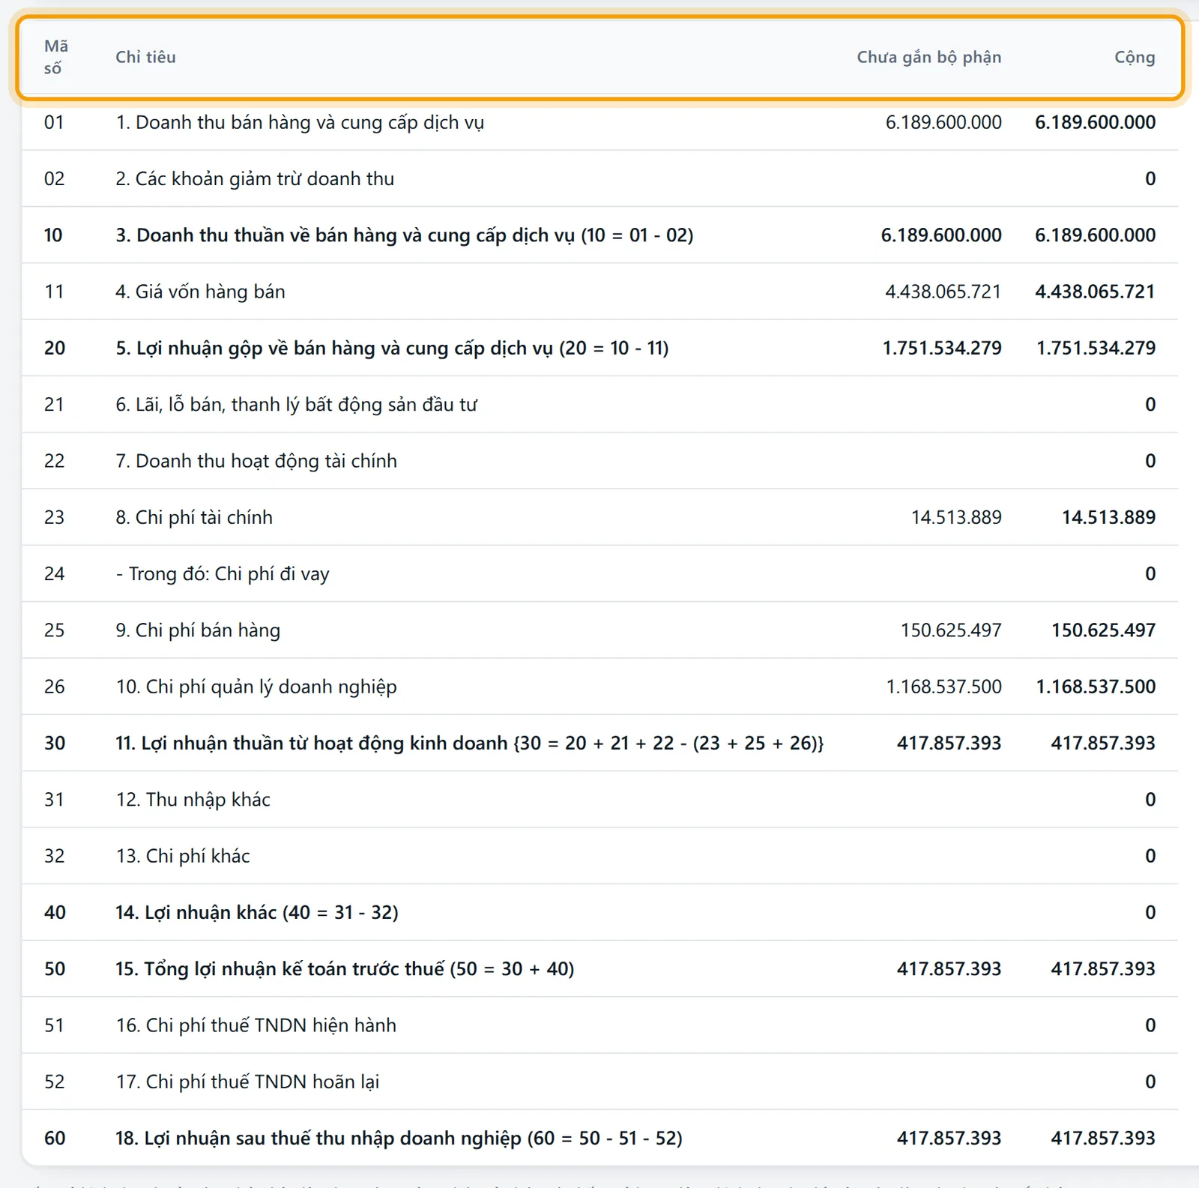Select Cộng zero for Các khoản giảm trừ doanh thu
Screen dimensions: 1199x1188
tap(1150, 179)
